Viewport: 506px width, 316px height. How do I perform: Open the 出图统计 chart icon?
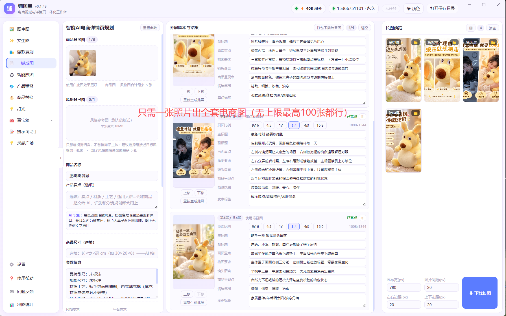12,305
